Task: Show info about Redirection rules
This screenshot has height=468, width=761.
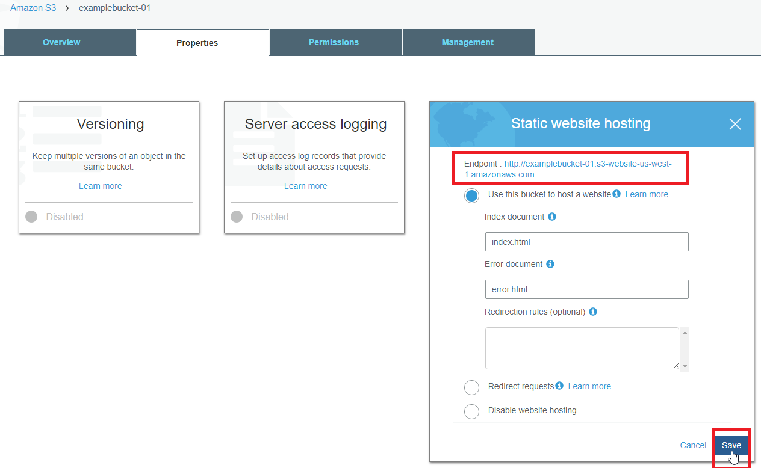Action: point(593,312)
